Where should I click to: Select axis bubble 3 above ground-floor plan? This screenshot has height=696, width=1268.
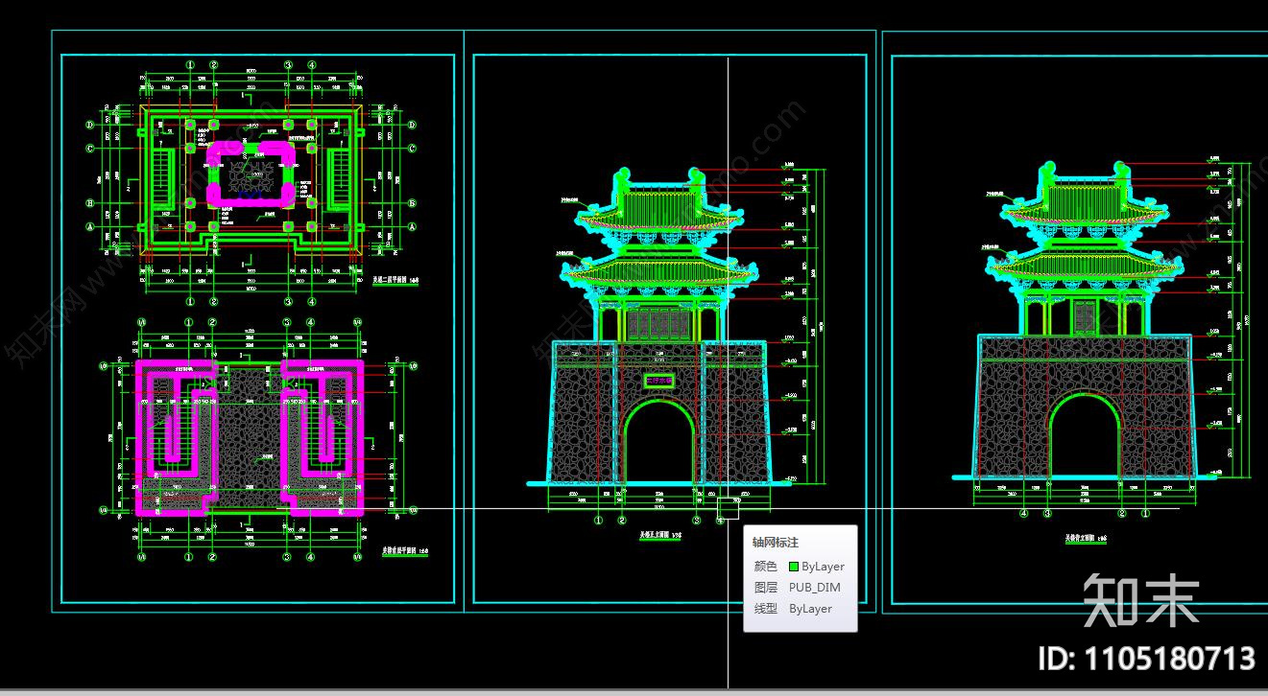point(287,322)
